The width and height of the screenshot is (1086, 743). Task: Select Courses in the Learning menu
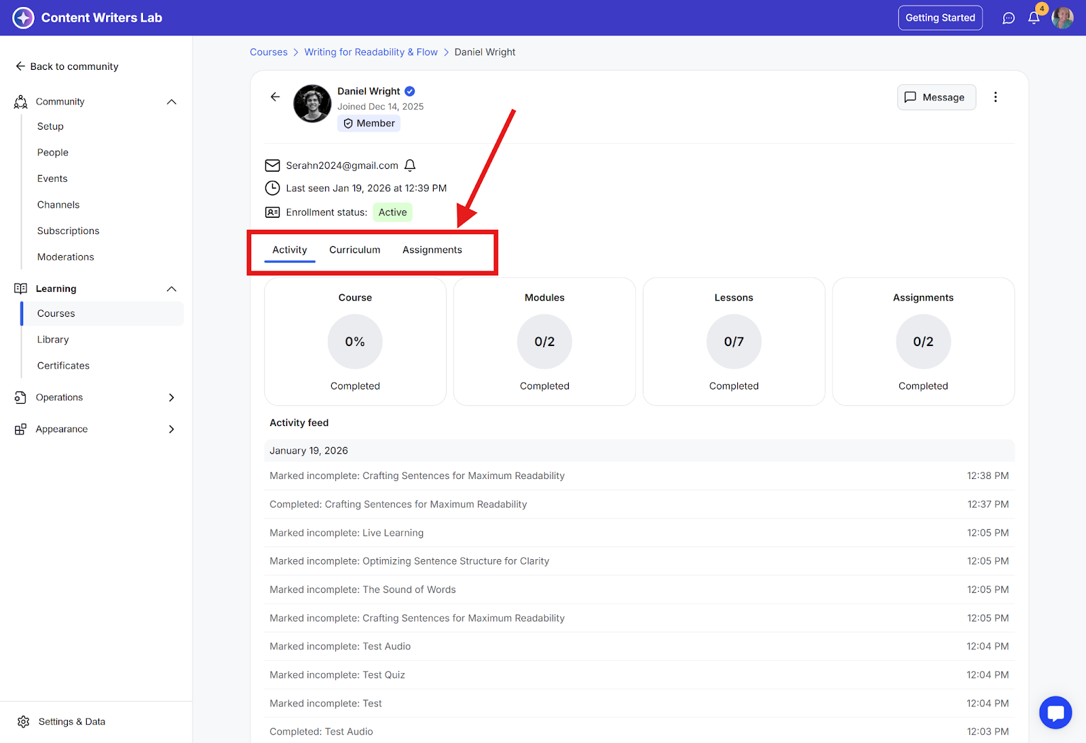coord(102,313)
